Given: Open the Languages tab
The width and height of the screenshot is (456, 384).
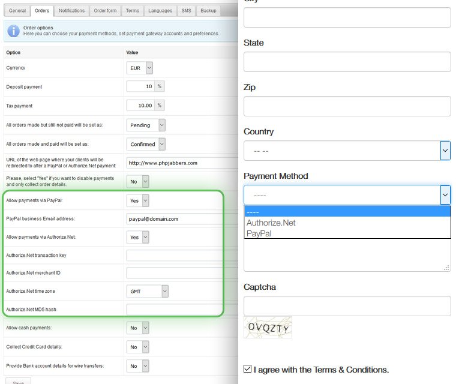Looking at the screenshot, I should 160,11.
